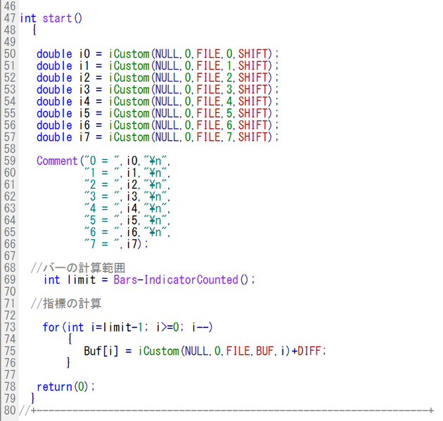Click the 'i--' decrement on line 73
Image resolution: width=443 pixels, height=421 pixels.
[200, 327]
